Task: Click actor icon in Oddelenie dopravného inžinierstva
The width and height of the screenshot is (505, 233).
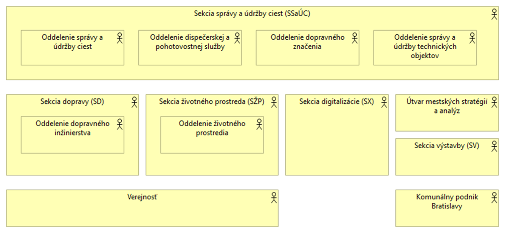Action: point(120,124)
